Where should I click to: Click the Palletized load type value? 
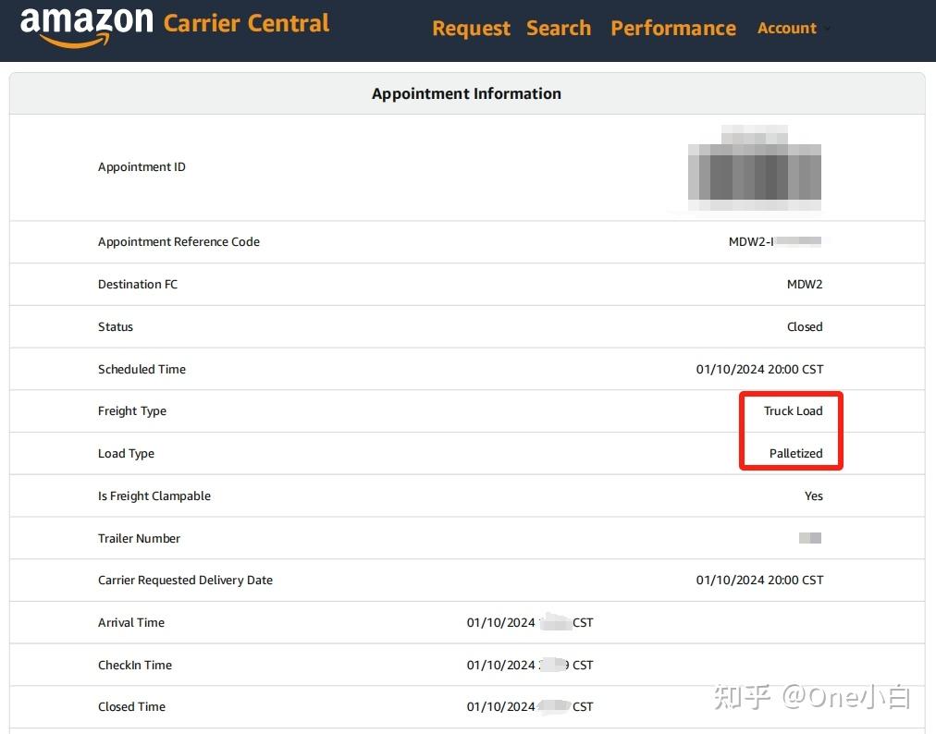pyautogui.click(x=795, y=453)
